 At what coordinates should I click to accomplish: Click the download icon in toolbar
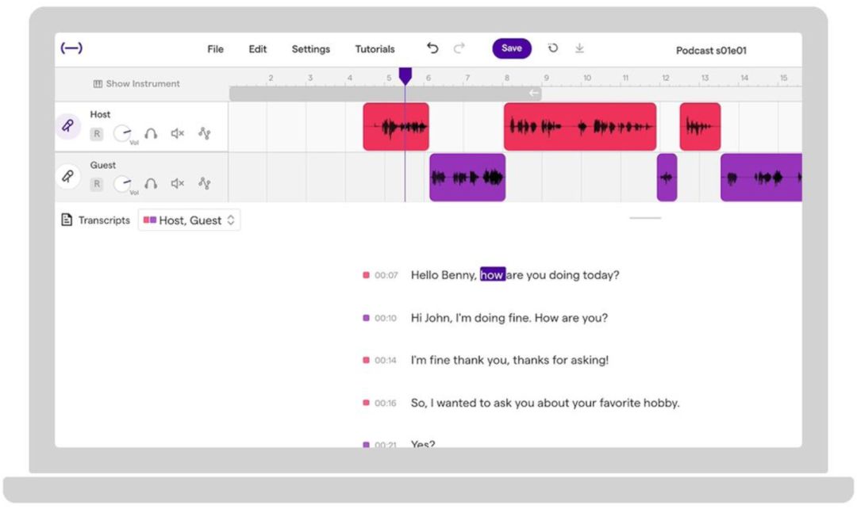579,48
